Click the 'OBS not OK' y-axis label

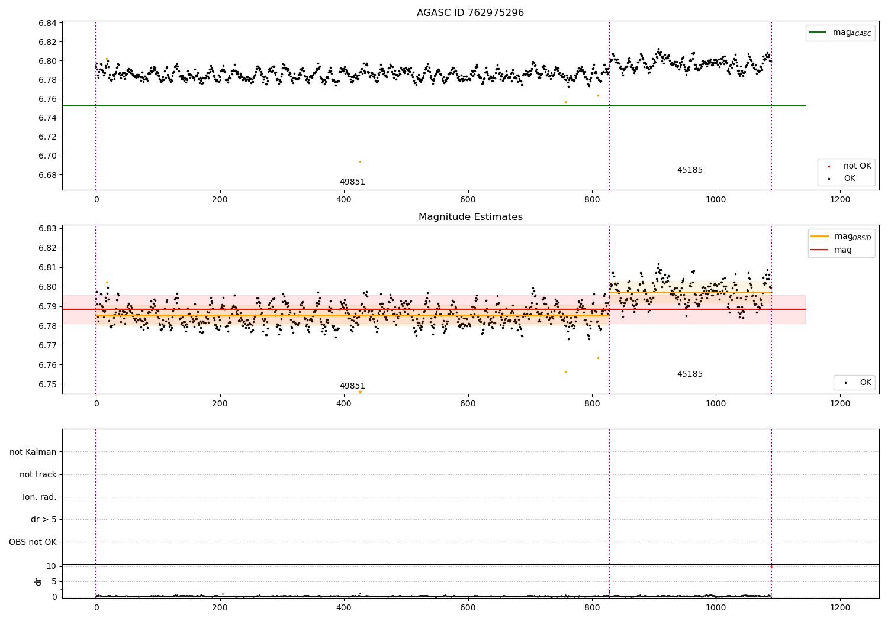(33, 542)
